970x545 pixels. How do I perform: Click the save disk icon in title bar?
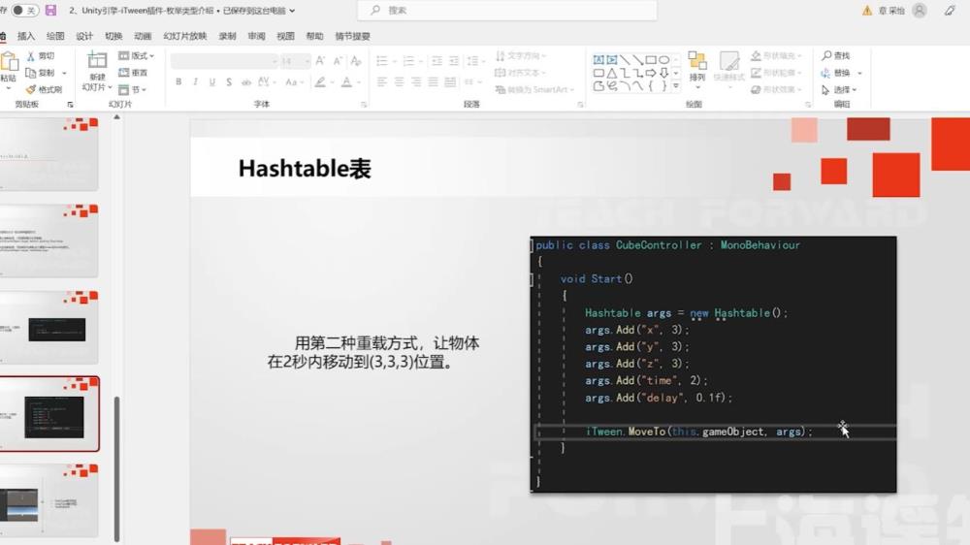pyautogui.click(x=50, y=10)
